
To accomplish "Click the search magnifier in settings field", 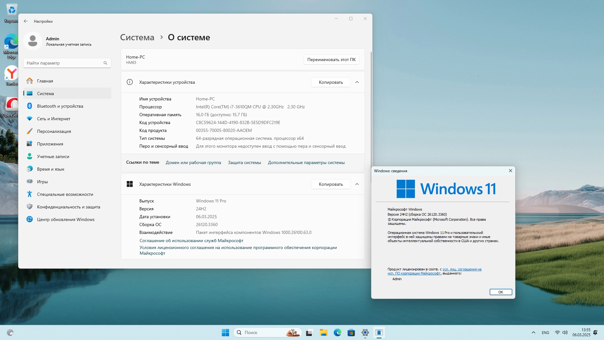I will click(105, 63).
